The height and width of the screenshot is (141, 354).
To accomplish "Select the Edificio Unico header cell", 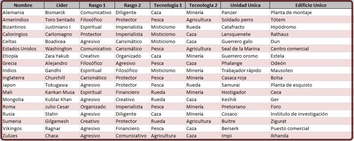I will pos(311,5).
